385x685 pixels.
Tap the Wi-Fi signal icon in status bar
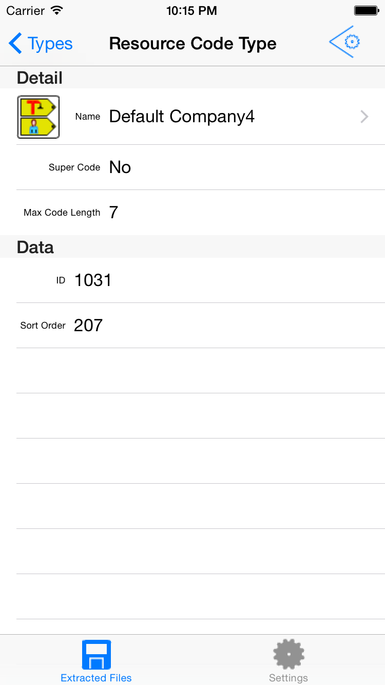pyautogui.click(x=57, y=10)
